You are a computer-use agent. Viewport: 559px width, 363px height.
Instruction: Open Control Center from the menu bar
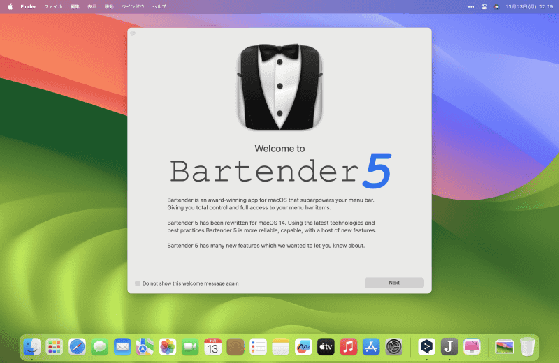tap(484, 6)
